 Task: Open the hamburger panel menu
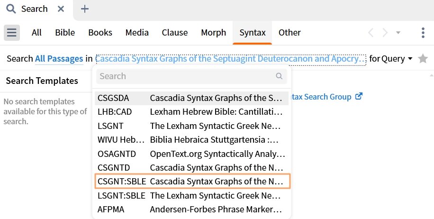pos(12,33)
